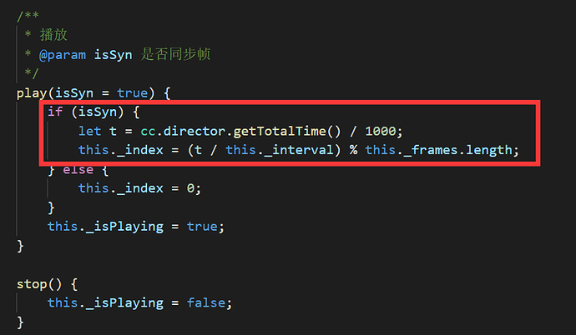576x335 pixels.
Task: Click the if keyword
Action: point(55,112)
